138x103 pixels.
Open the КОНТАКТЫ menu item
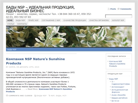point(22,24)
